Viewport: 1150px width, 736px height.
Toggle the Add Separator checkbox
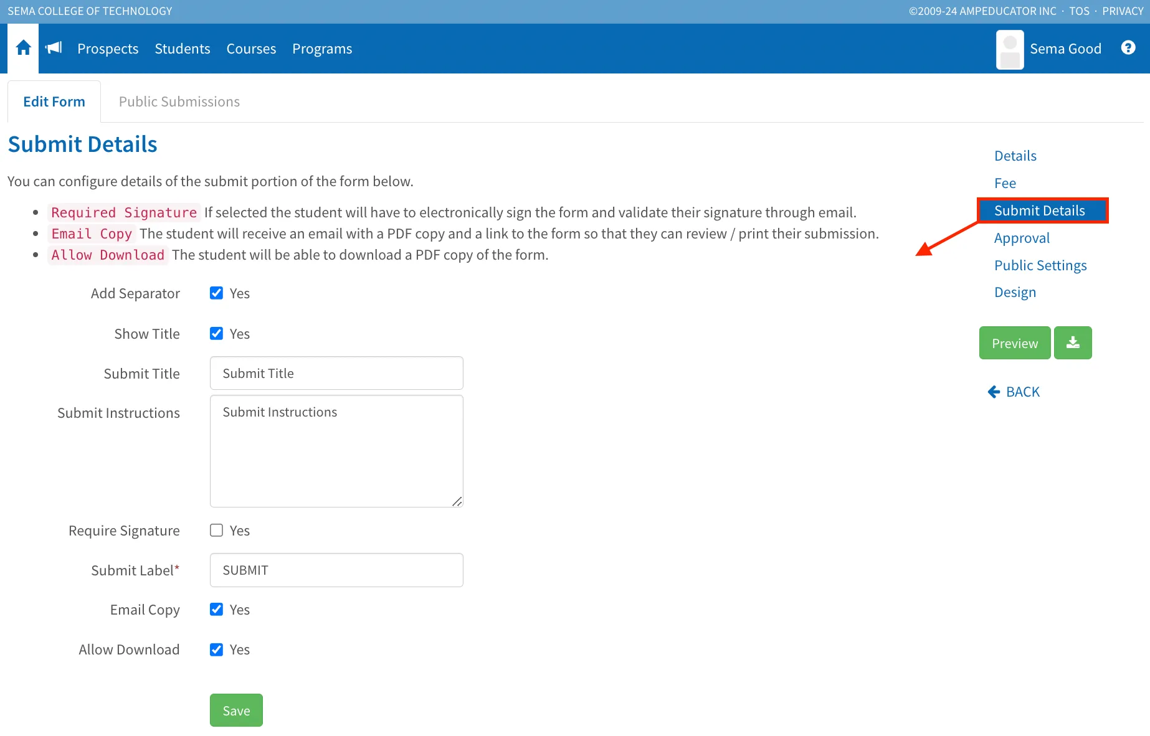[x=216, y=293]
